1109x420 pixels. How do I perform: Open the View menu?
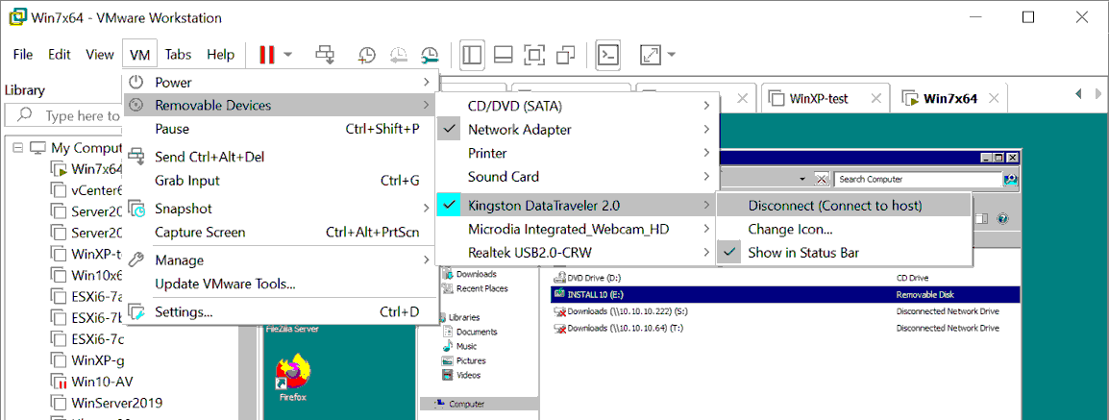coord(100,55)
